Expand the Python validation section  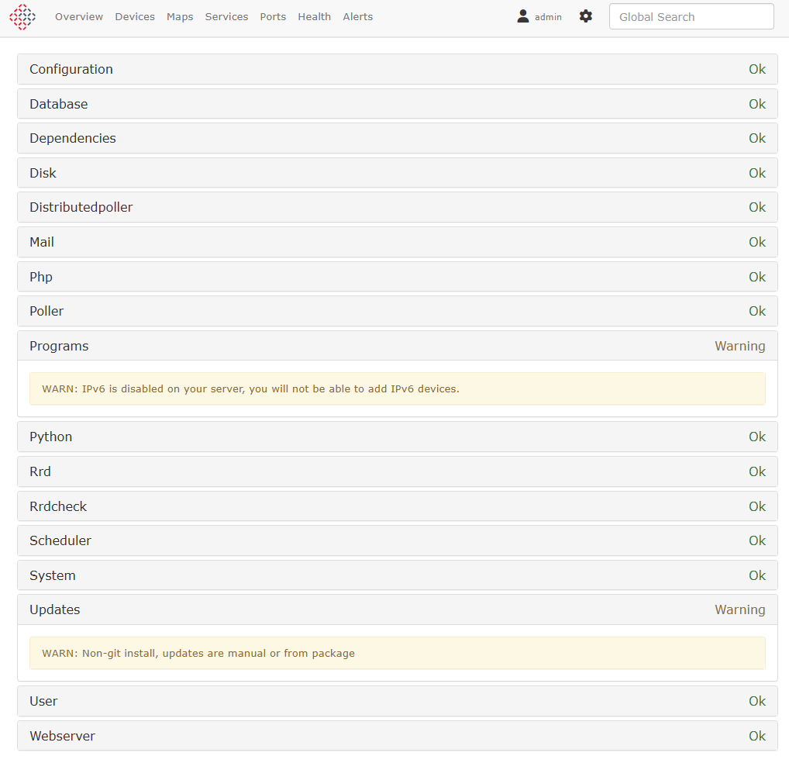point(398,437)
